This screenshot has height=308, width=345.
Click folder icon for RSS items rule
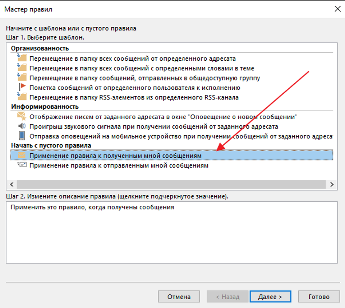point(22,97)
